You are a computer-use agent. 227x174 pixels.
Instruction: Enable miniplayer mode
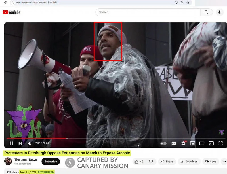click(192, 143)
